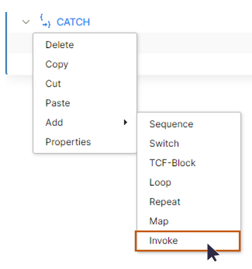Select Paste in the context menu

click(x=85, y=103)
